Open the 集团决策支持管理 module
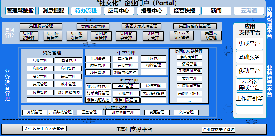The height and width of the screenshot is (136, 275). coord(141,26)
